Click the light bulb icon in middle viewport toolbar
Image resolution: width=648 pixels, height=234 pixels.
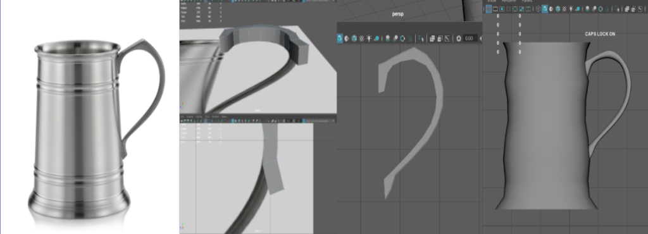click(369, 38)
